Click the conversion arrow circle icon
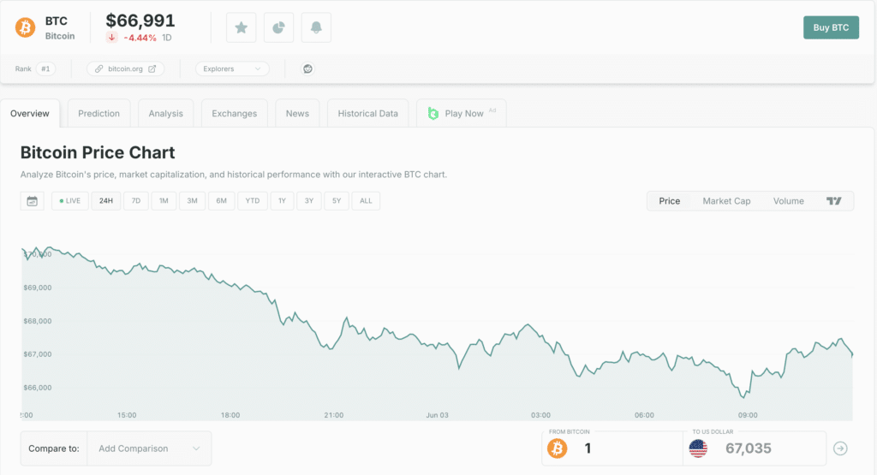Viewport: 877px width, 475px height. pyautogui.click(x=840, y=448)
